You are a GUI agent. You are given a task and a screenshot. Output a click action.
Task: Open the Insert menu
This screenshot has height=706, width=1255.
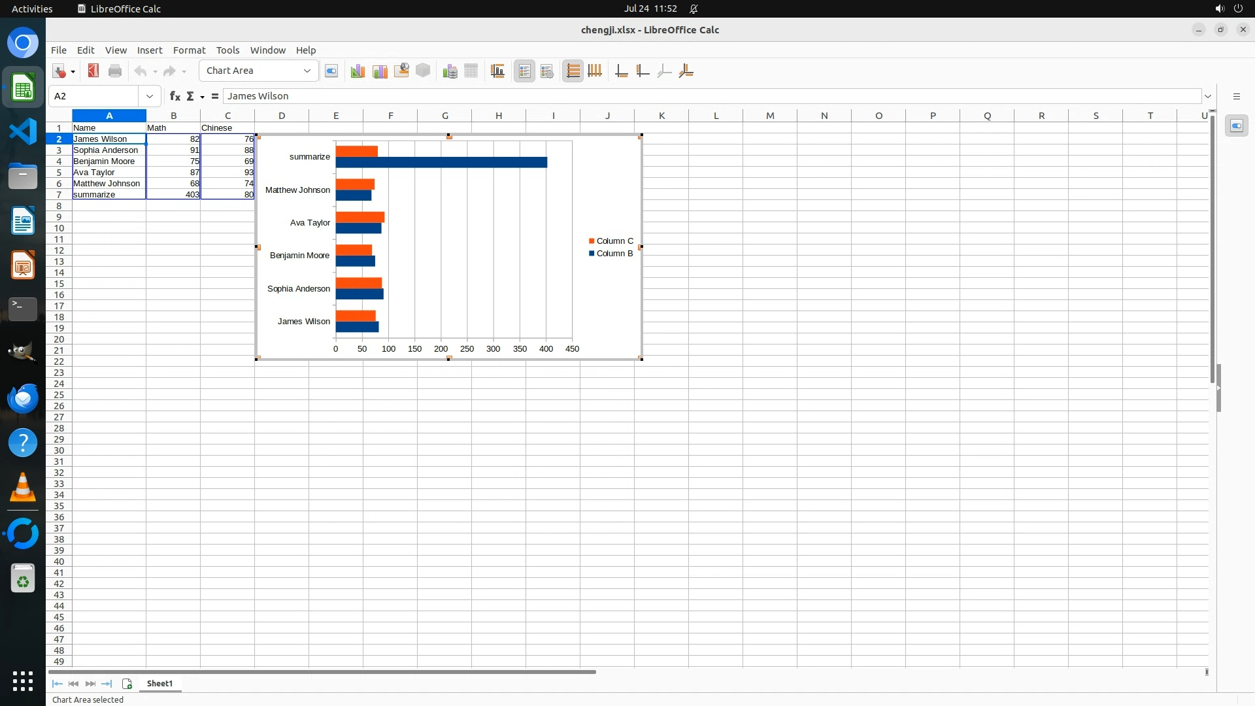(150, 50)
